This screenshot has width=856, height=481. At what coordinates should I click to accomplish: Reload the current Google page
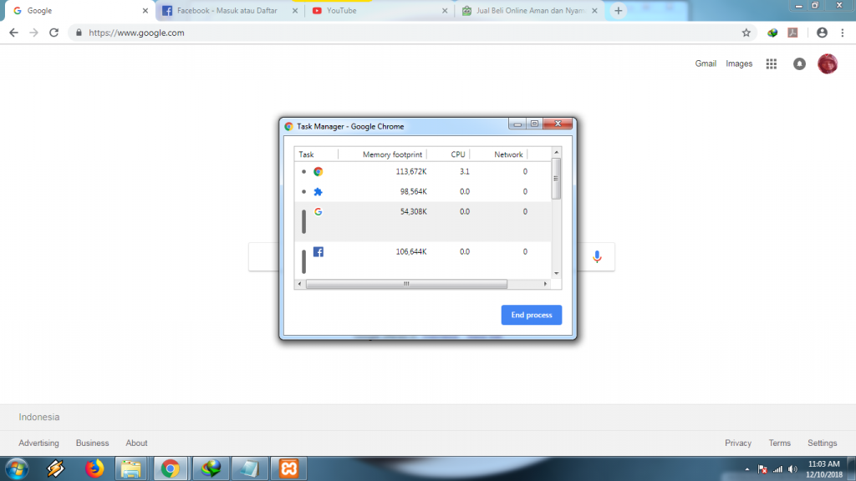pos(53,33)
